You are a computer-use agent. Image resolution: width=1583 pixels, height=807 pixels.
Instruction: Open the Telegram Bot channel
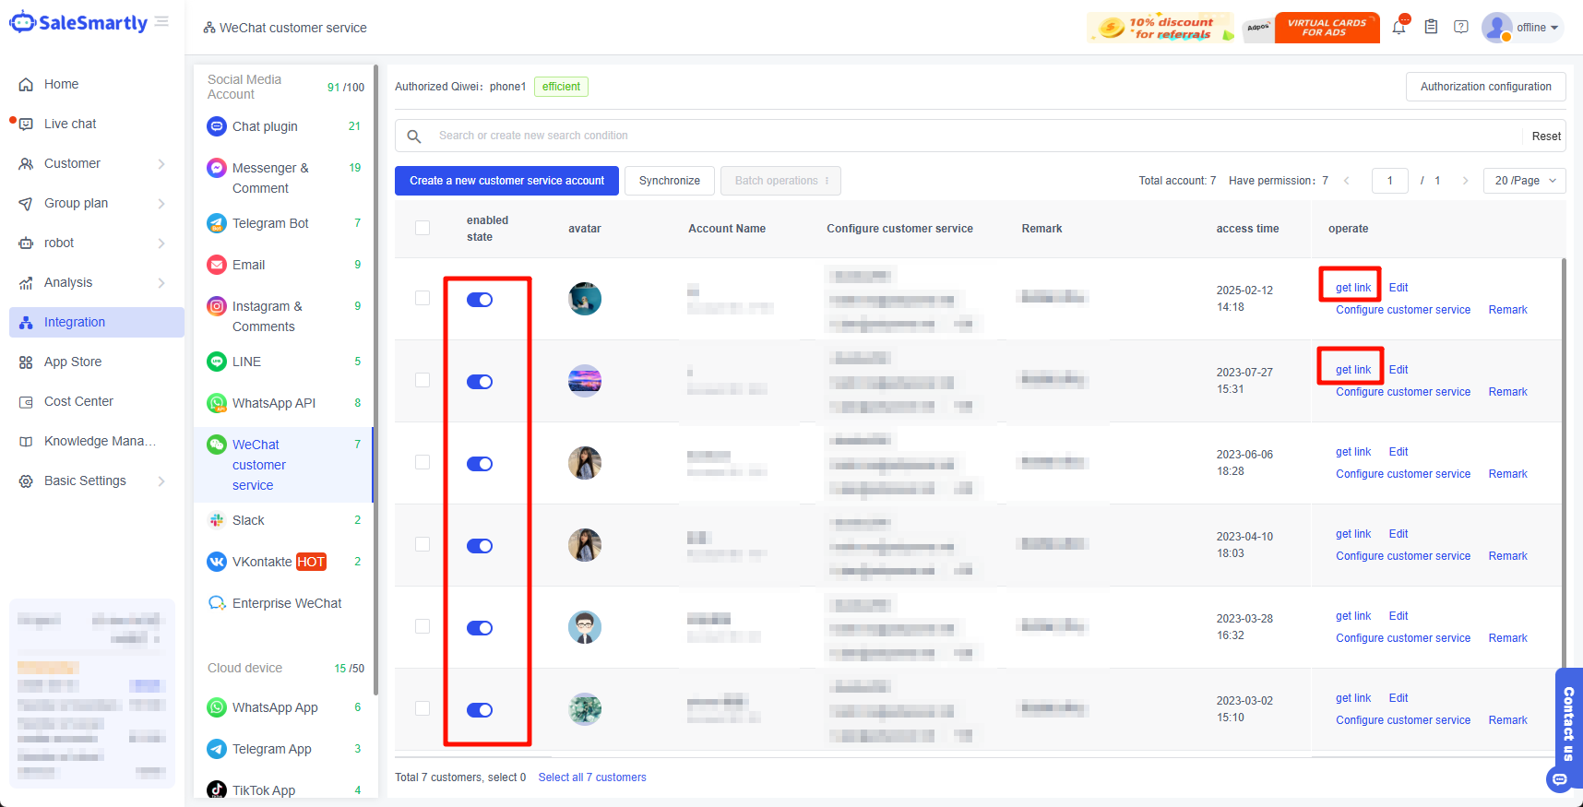[270, 223]
